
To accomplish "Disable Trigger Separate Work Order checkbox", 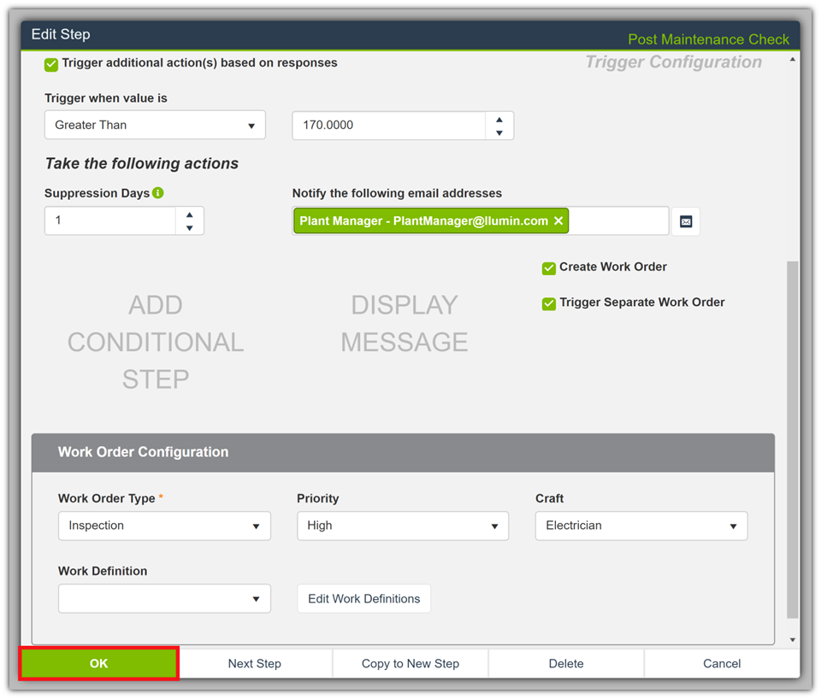I will 549,303.
